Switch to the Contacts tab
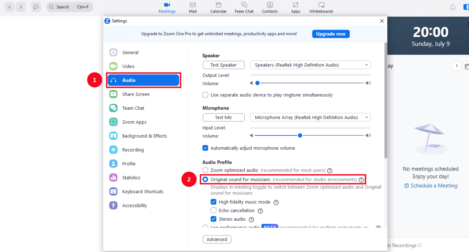 [x=270, y=8]
